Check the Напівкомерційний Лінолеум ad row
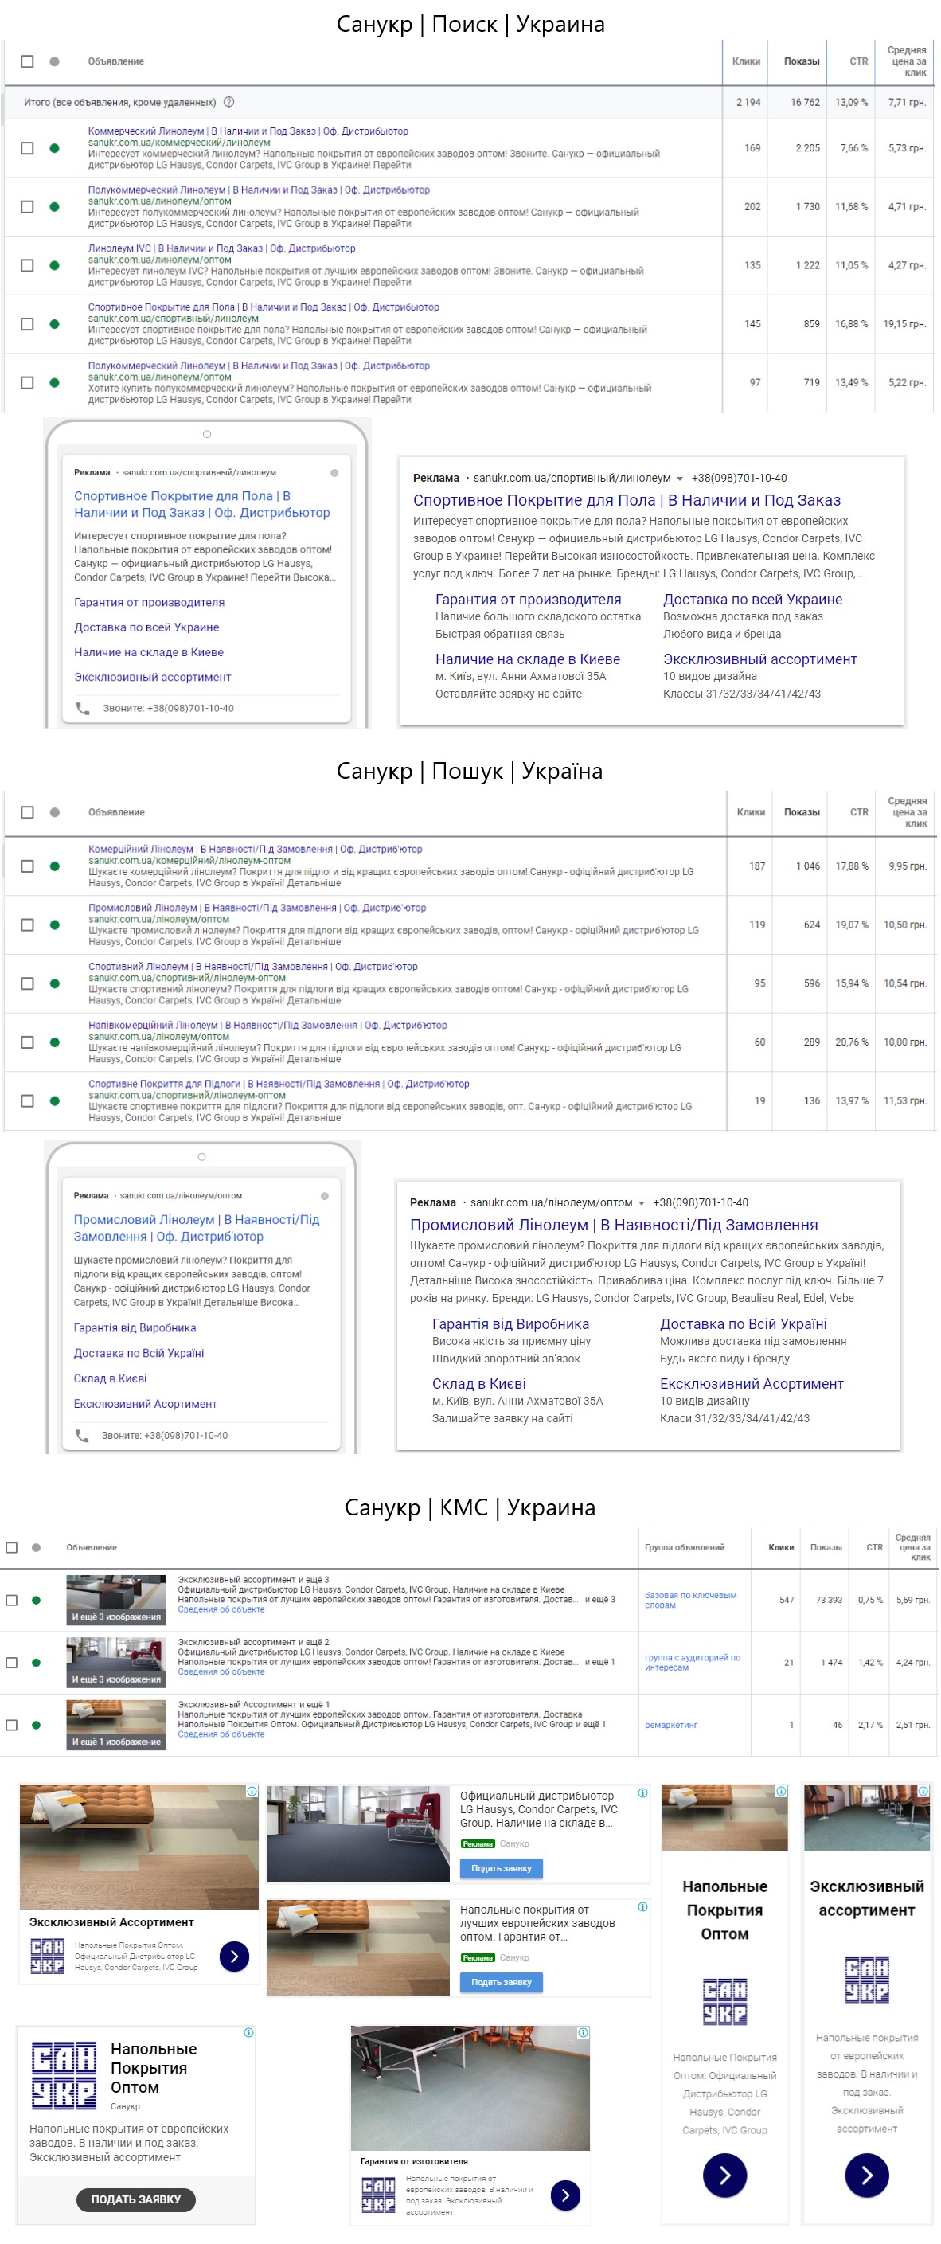 click(27, 1042)
